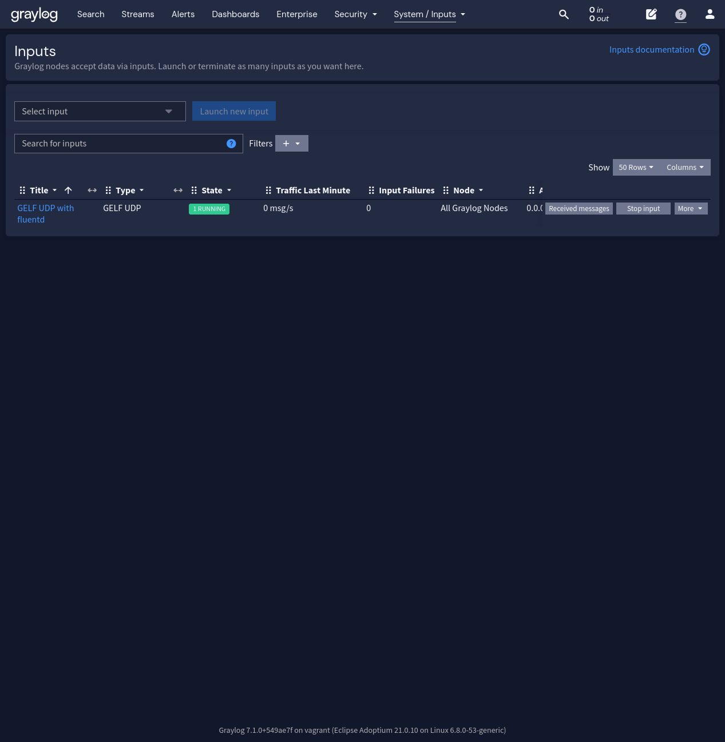Click the Search for inputs field

[x=129, y=144]
